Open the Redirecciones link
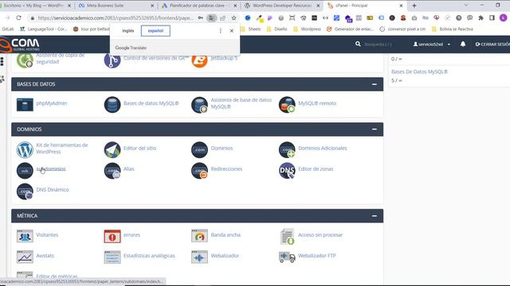510x286 pixels. [226, 169]
